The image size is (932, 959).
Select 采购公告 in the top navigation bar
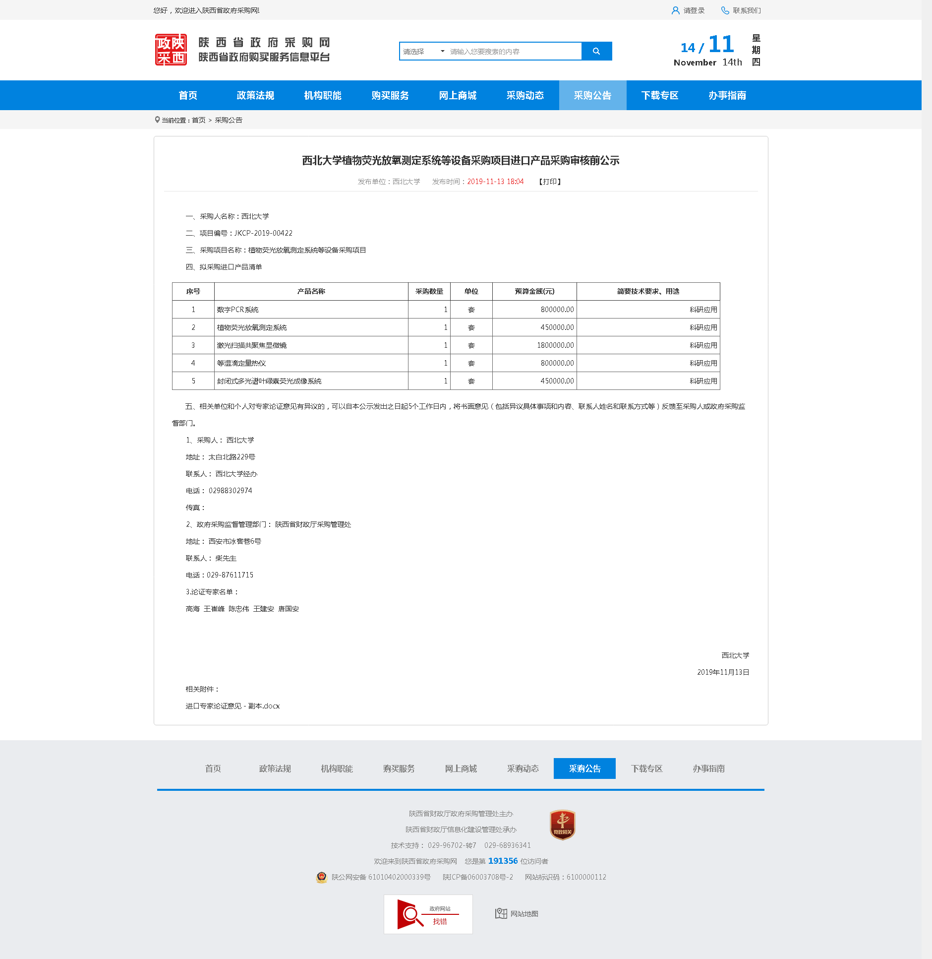point(592,95)
